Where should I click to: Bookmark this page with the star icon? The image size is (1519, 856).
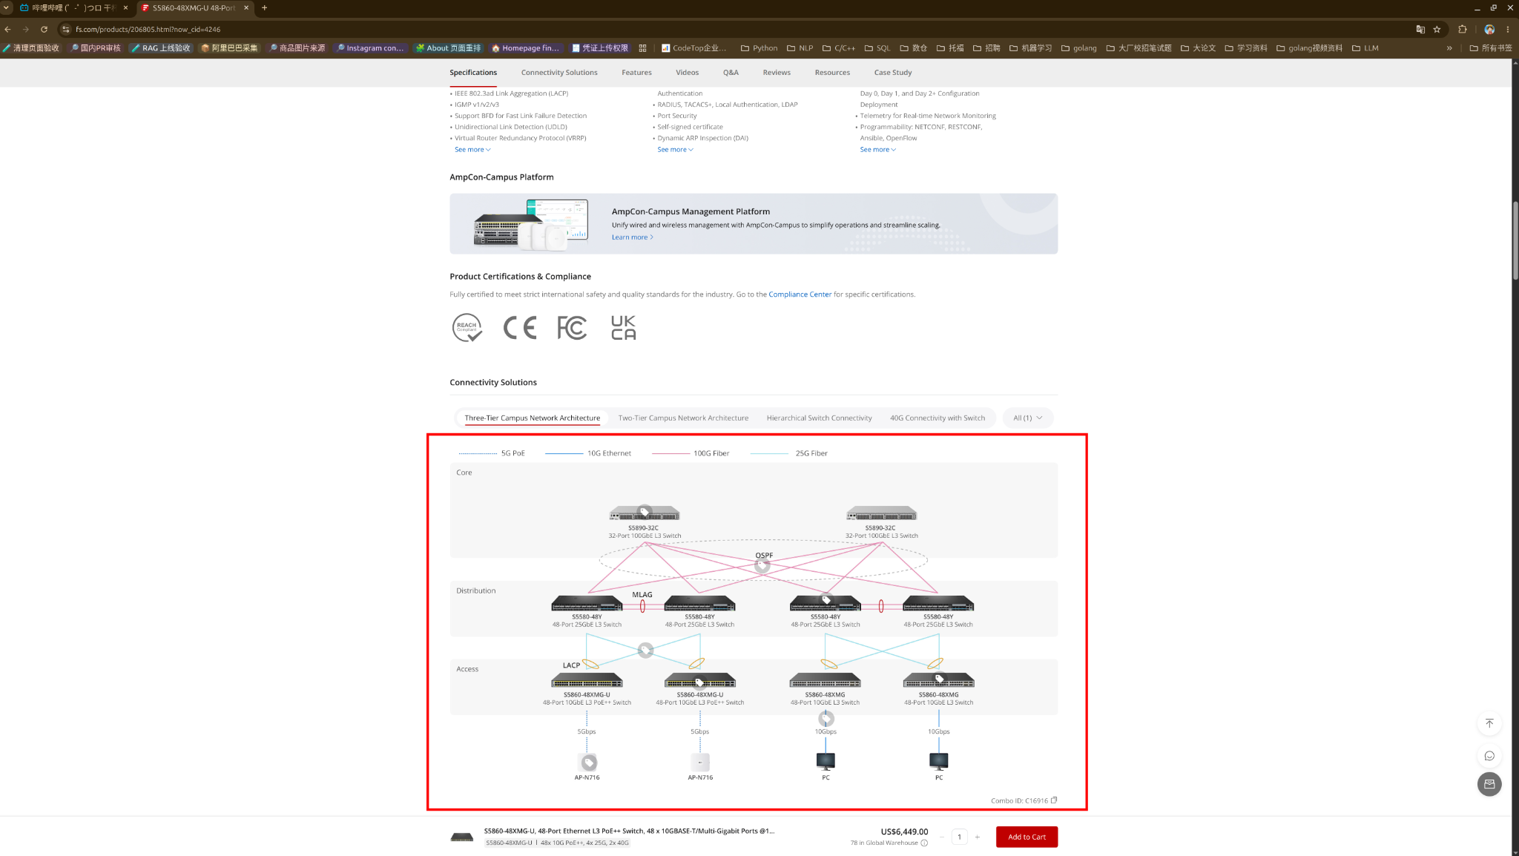point(1437,30)
